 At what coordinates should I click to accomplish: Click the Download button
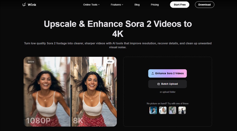point(204,5)
